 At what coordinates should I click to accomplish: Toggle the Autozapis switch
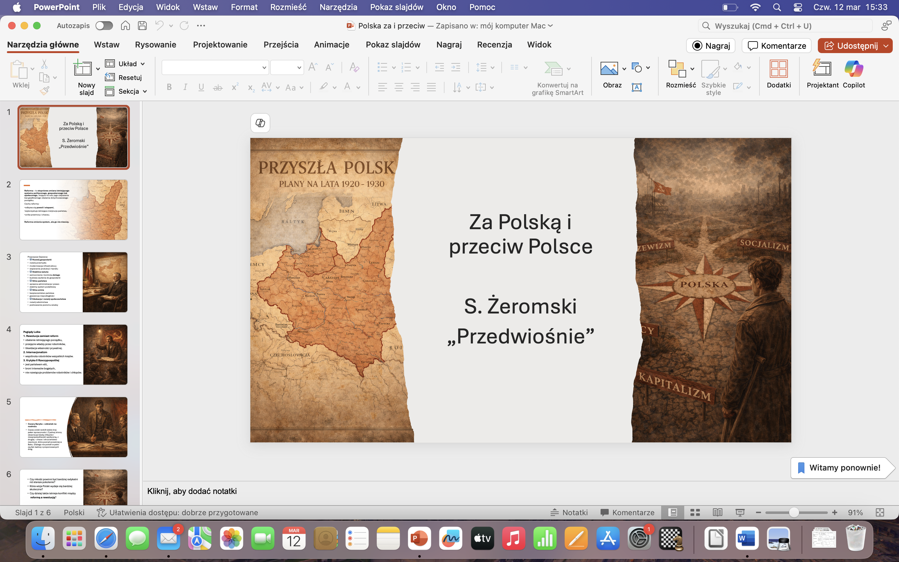coord(104,26)
